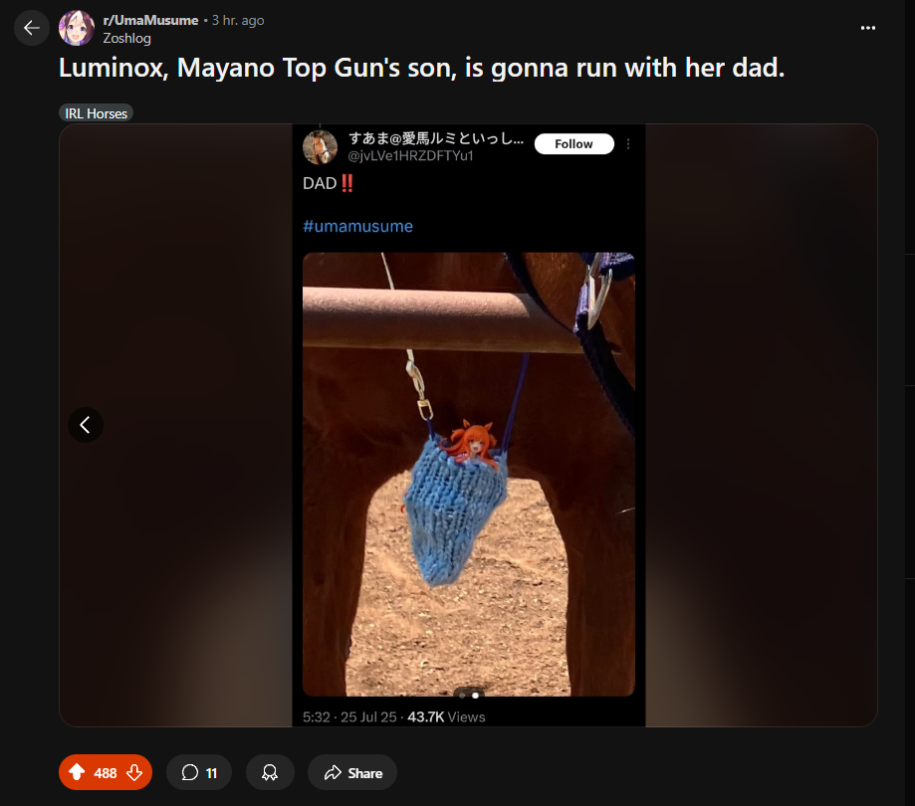
Task: Click the tweet author's horse avatar
Action: (320, 147)
